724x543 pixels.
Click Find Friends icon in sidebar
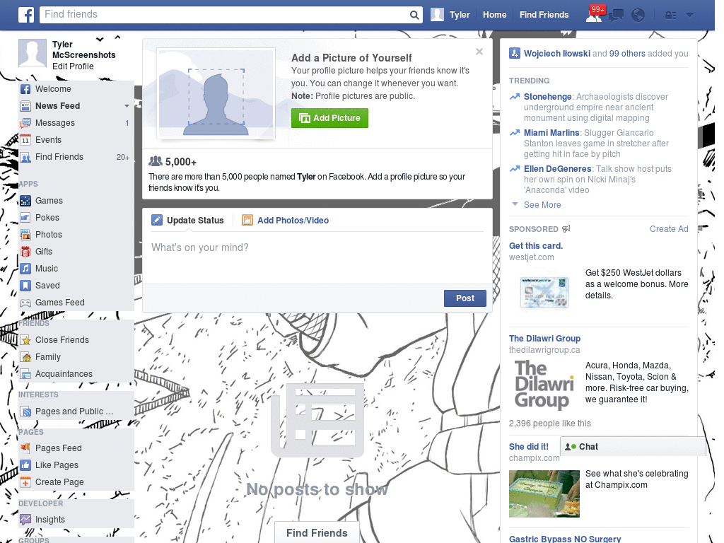point(25,157)
